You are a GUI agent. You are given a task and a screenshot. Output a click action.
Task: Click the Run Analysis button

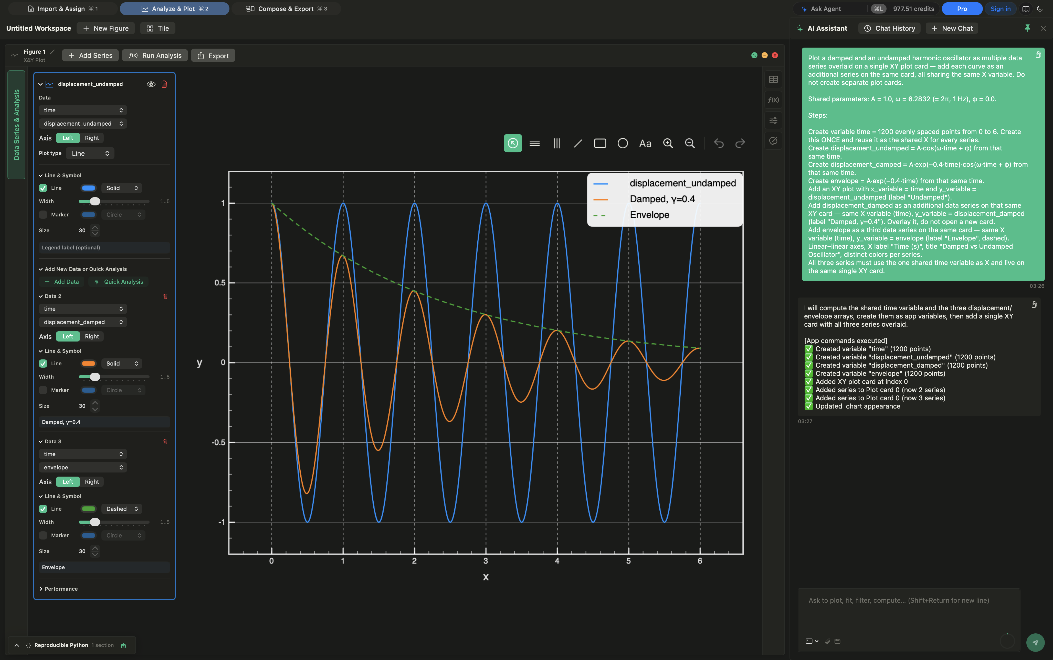(x=155, y=56)
